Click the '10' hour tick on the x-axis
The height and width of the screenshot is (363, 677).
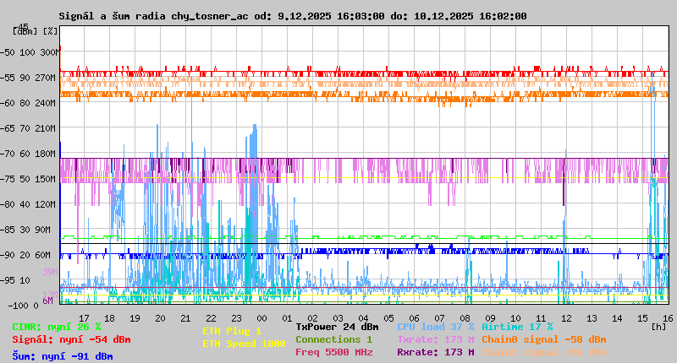516,318
